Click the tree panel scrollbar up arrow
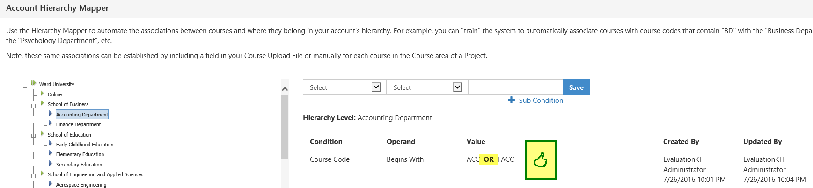 [x=285, y=89]
